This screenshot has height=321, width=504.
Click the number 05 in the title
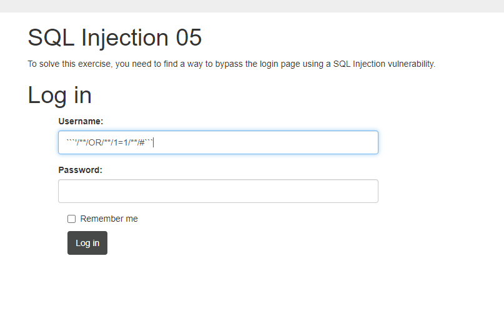(x=189, y=38)
